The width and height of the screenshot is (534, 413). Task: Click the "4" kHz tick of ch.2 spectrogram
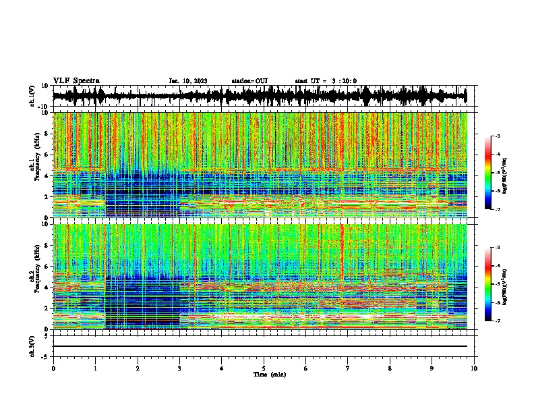tap(47, 287)
